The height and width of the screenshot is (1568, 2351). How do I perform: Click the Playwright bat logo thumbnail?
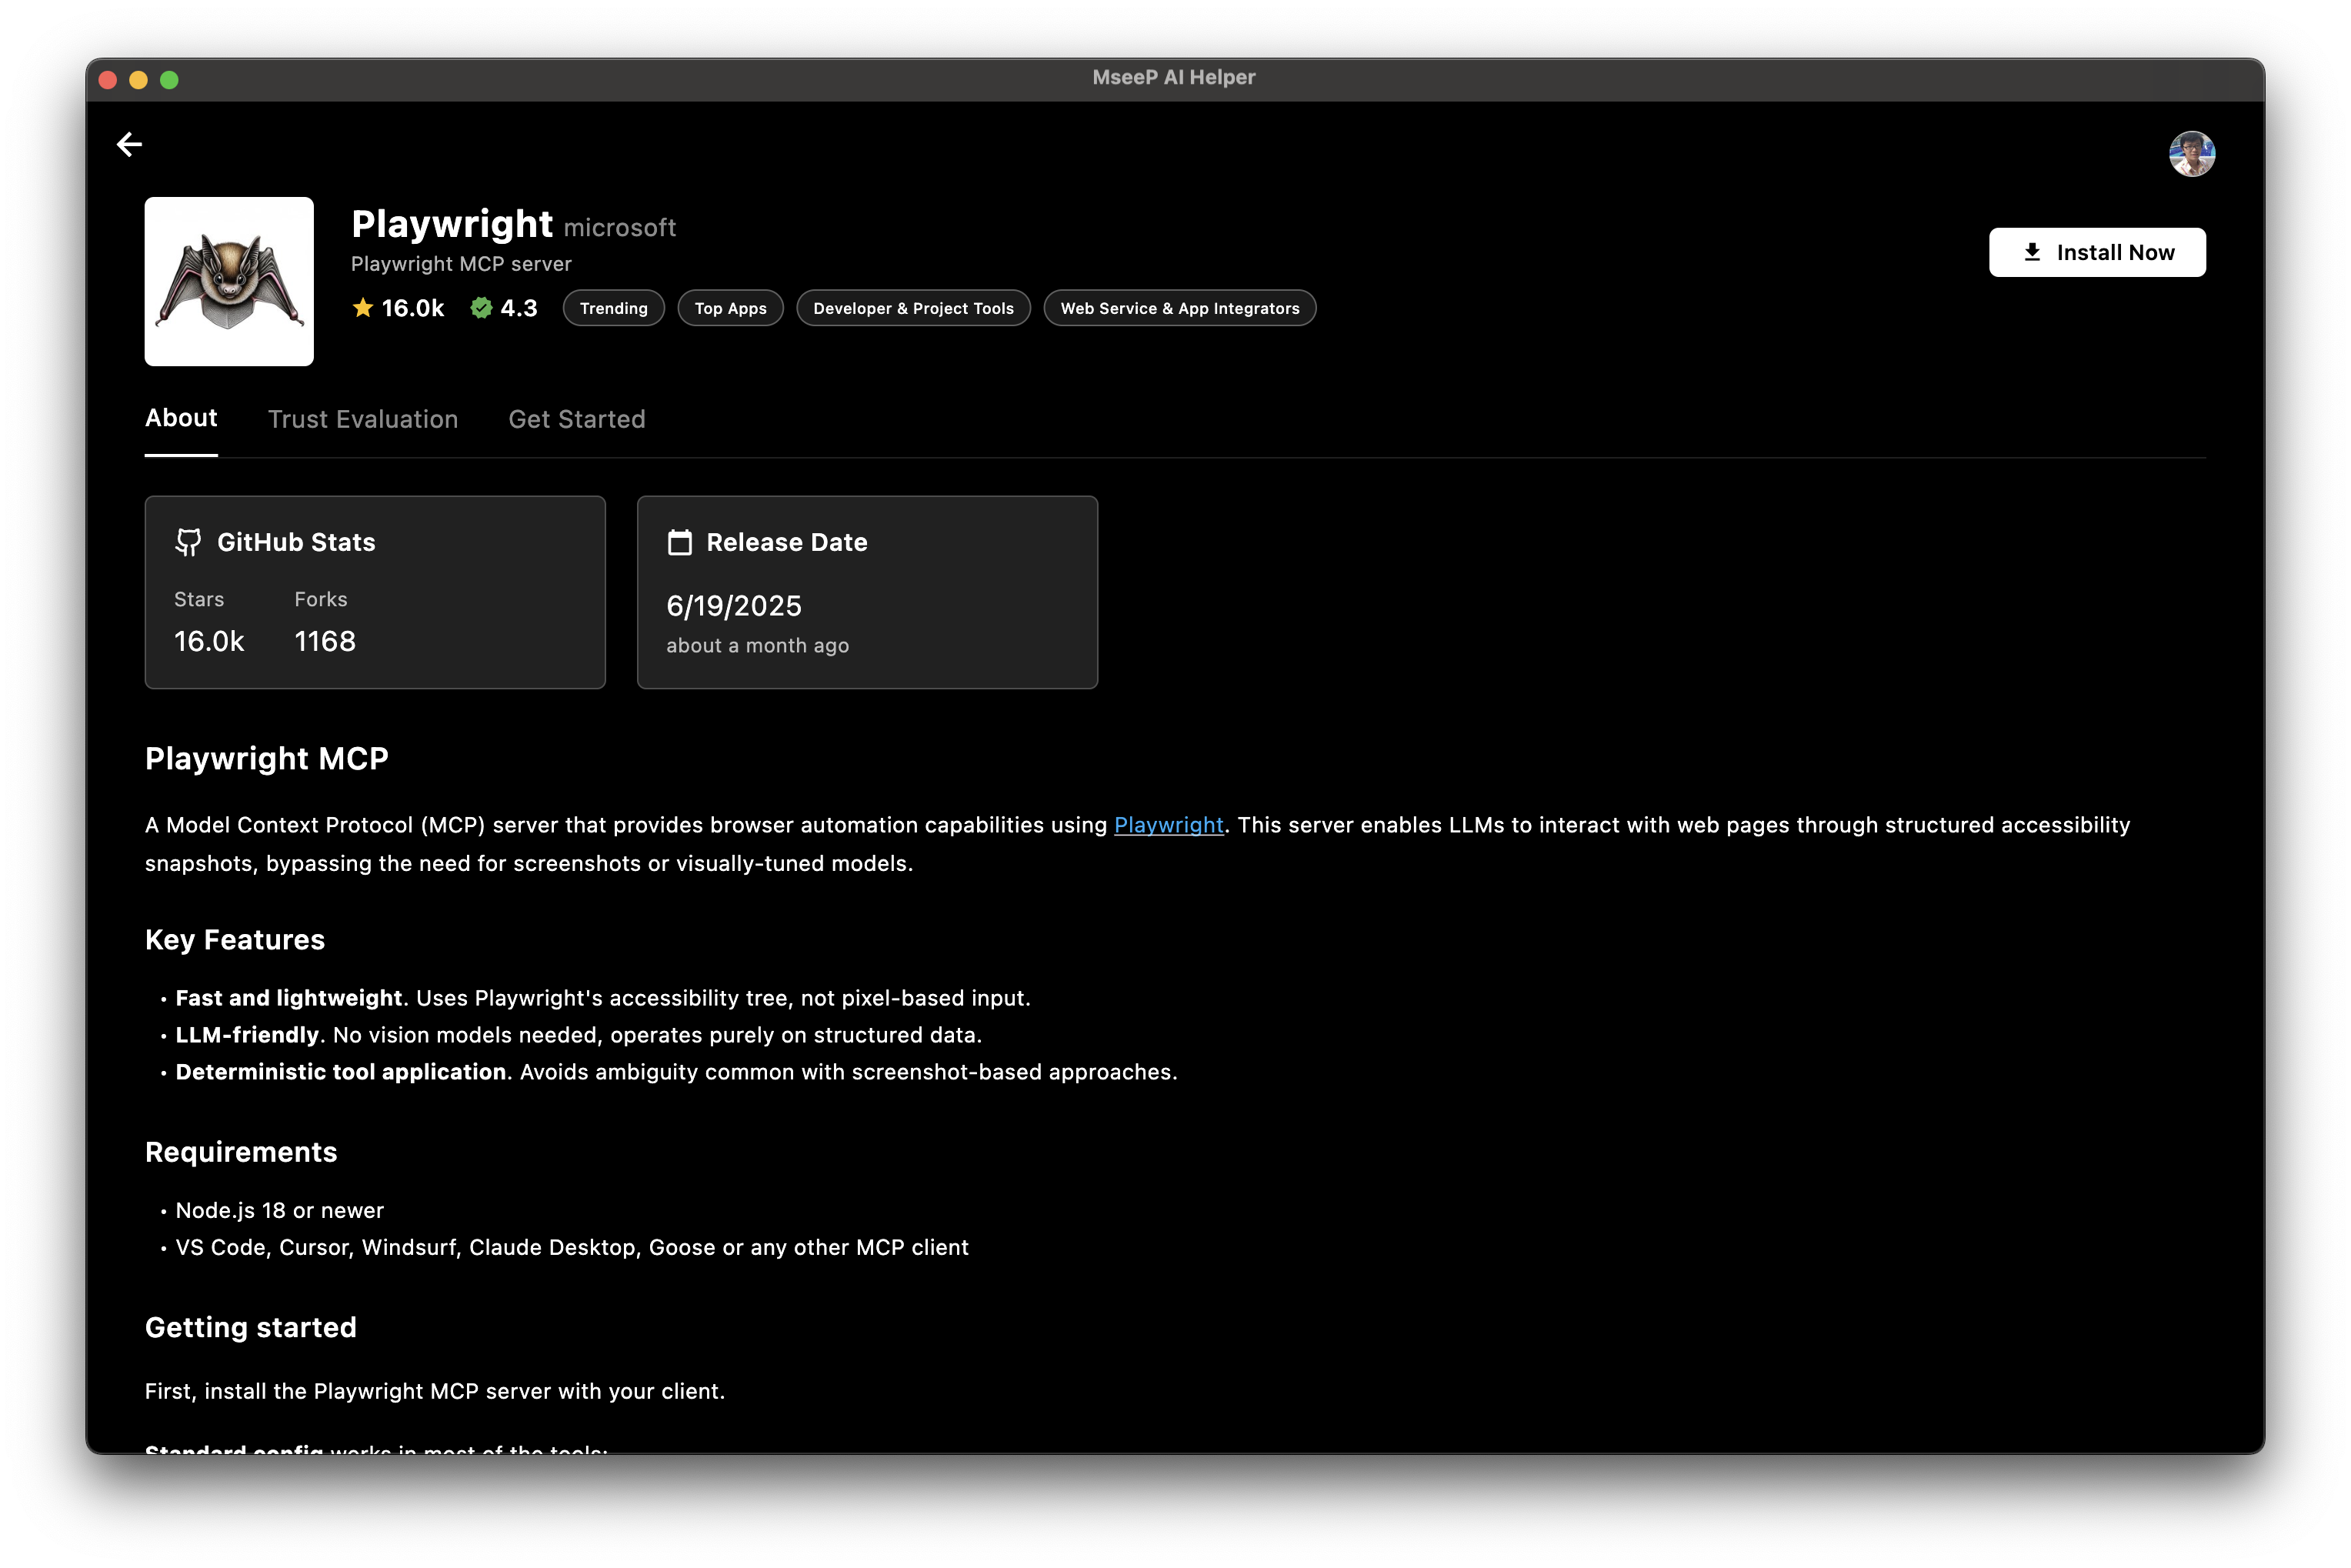click(x=229, y=281)
